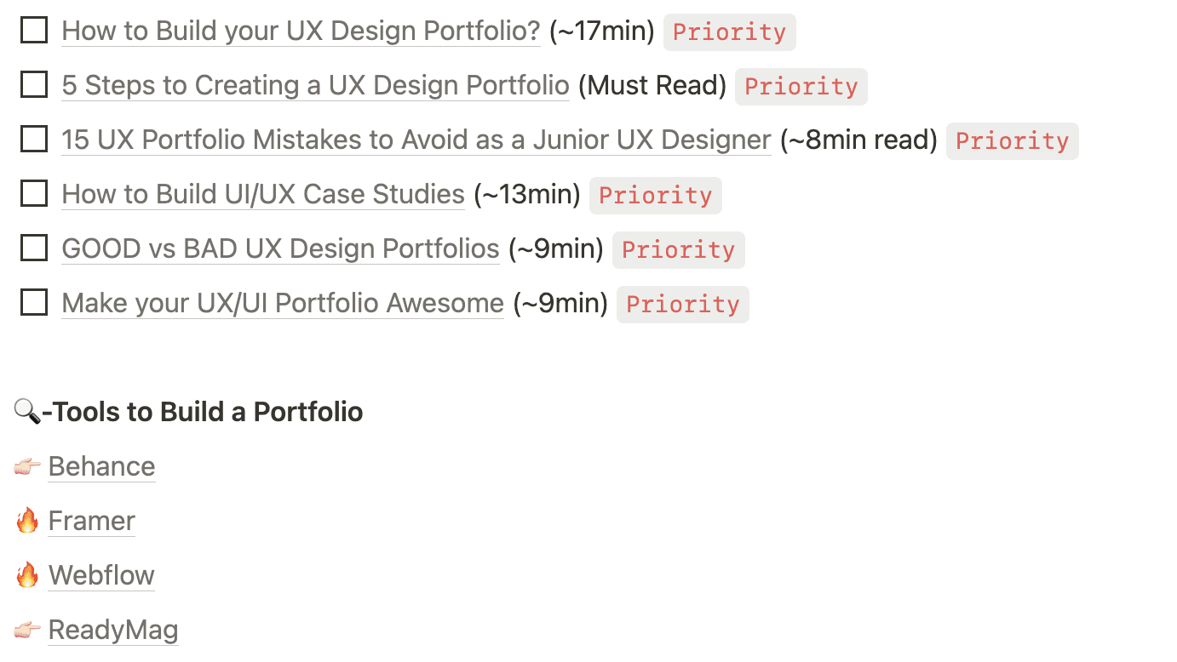Screen dimensions: 1177x662
Task: Select the 'Tools to Build a Portfolio' heading
Action: [x=204, y=412]
